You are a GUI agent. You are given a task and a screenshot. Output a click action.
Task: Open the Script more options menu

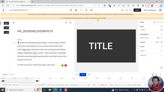point(161,22)
